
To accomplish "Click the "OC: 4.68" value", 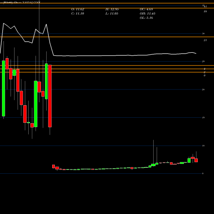I will point(146,9).
